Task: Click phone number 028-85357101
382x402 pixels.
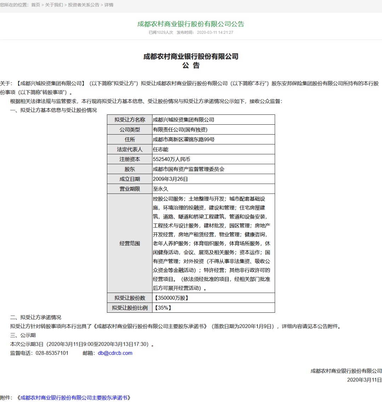Action: tap(52, 353)
